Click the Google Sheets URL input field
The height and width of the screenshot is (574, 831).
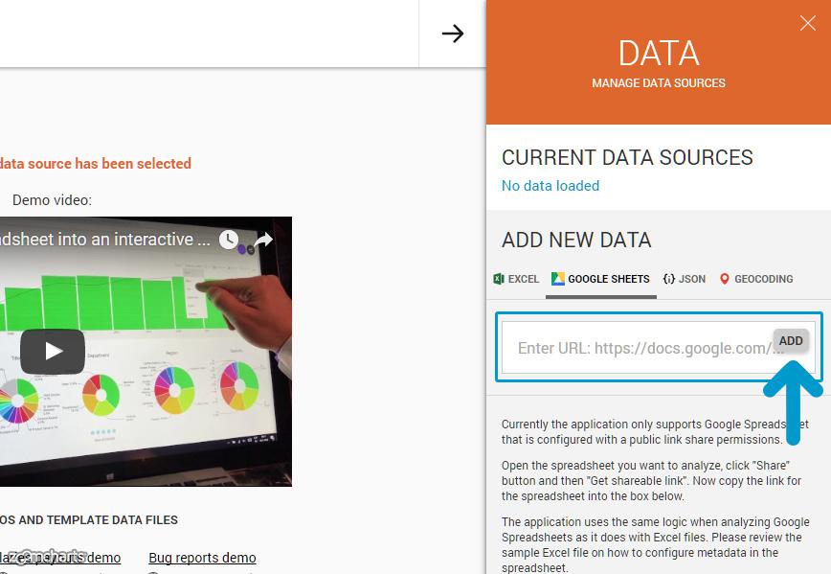coord(637,348)
